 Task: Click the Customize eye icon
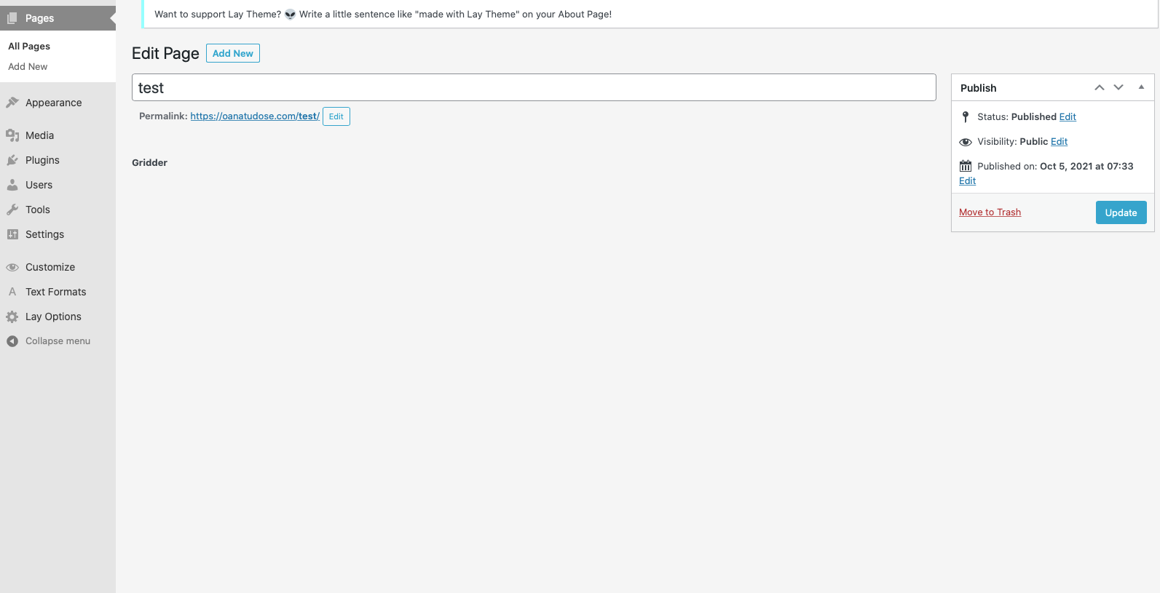(12, 267)
